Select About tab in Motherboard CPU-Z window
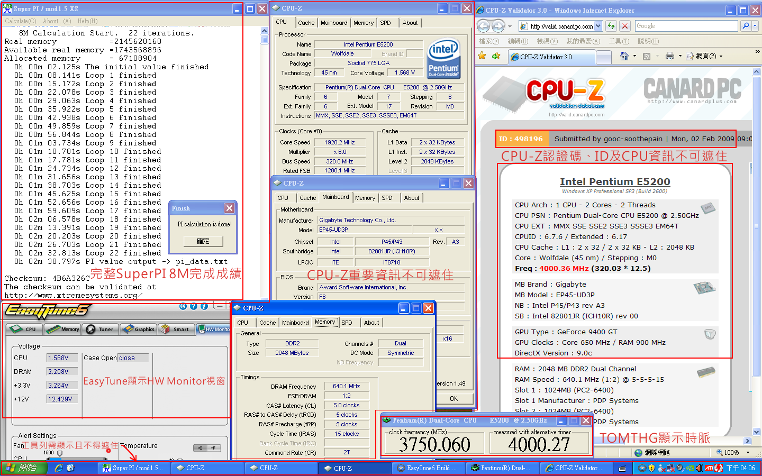 click(x=411, y=198)
